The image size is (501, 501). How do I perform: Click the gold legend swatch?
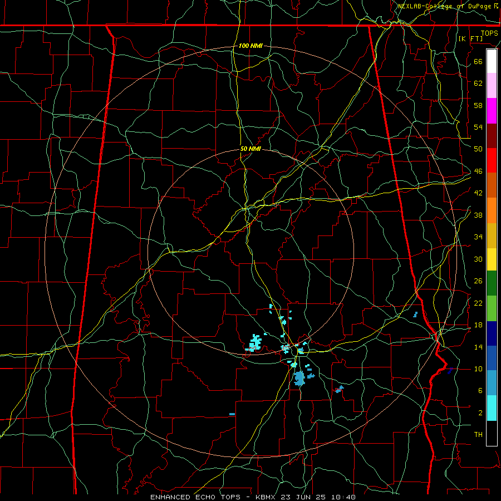point(492,235)
